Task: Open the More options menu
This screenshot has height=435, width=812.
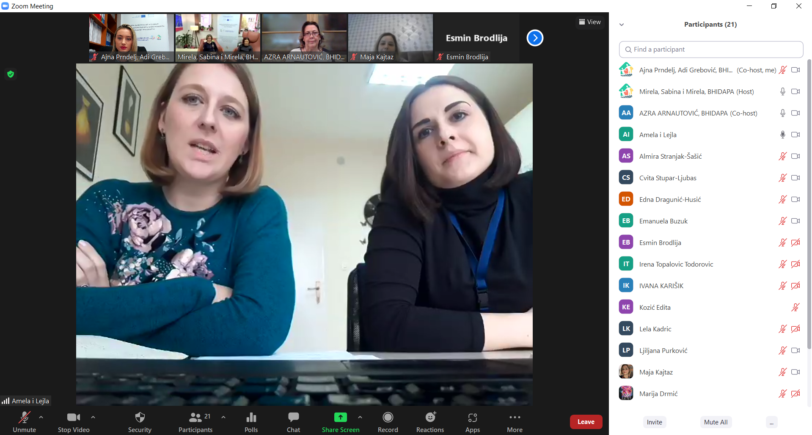Action: pos(515,422)
